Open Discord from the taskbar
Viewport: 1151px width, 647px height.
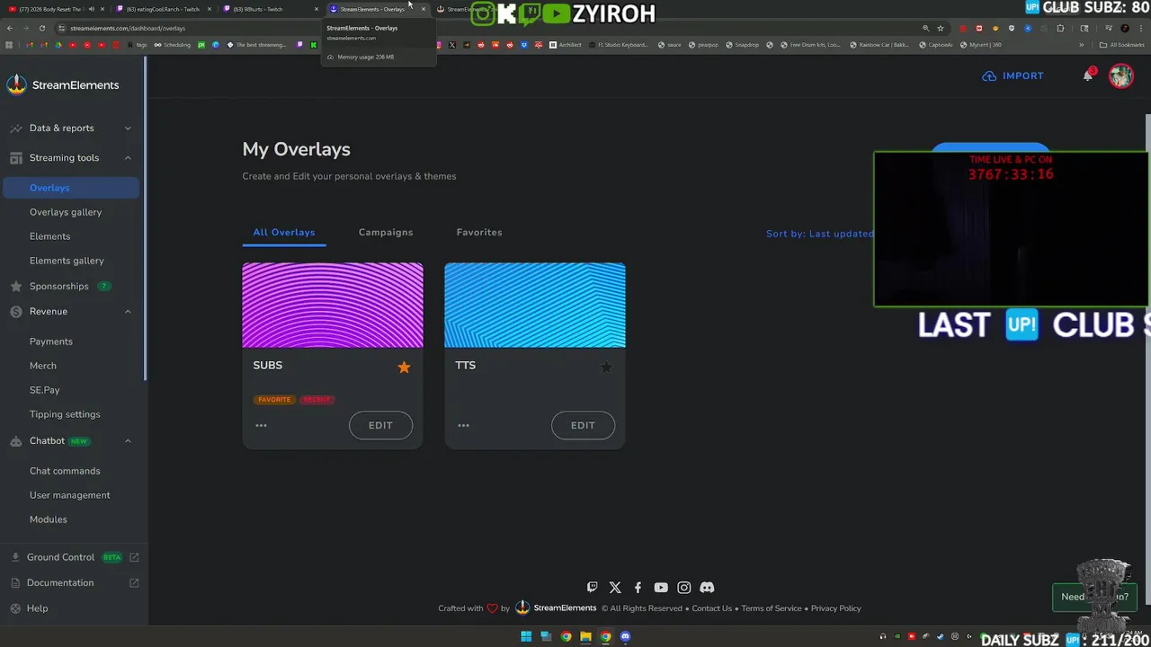tap(625, 637)
